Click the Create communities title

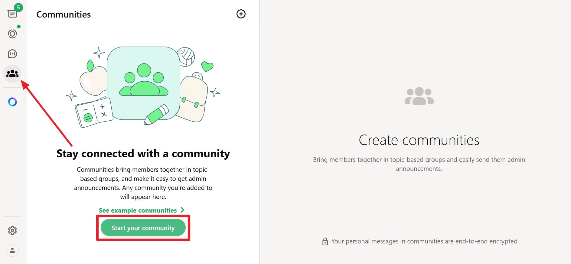tap(419, 140)
